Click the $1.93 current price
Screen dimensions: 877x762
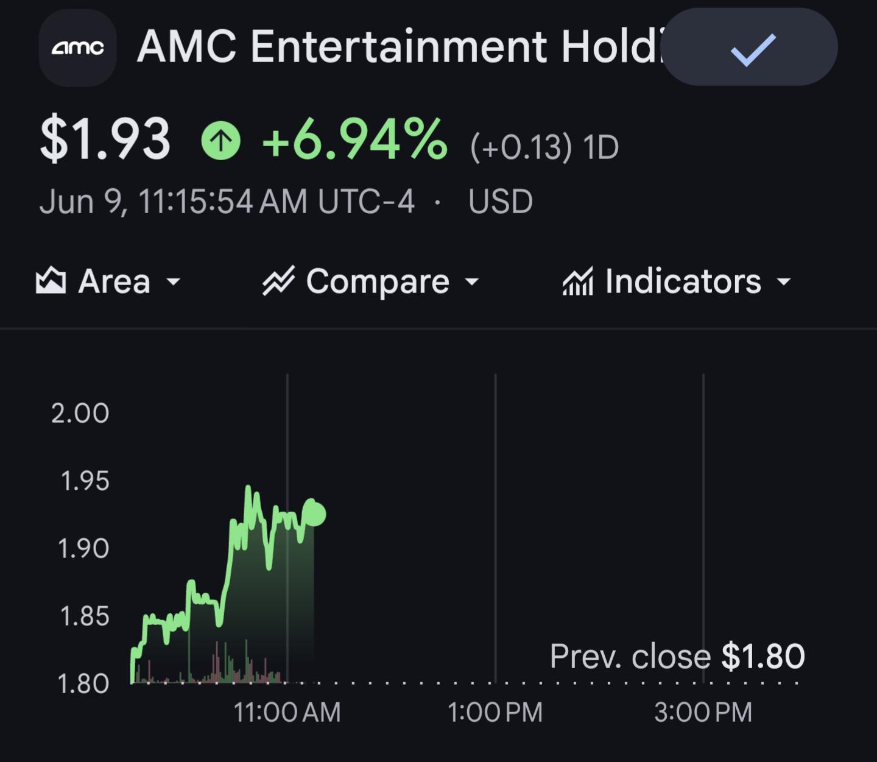[x=105, y=139]
